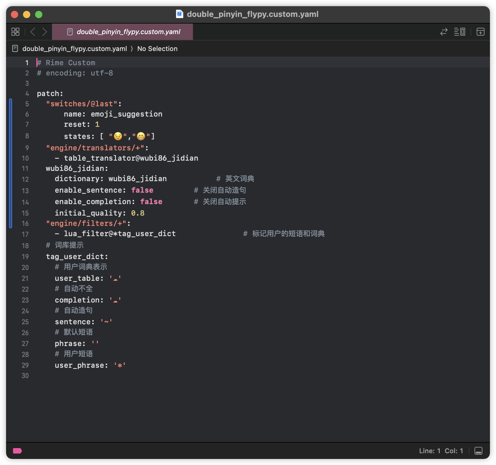Click line number 1 in the gutter
This screenshot has width=496, height=465.
click(x=27, y=63)
